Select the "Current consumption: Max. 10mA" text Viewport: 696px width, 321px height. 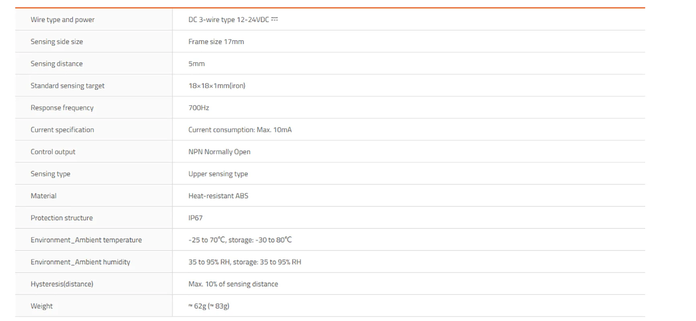240,130
